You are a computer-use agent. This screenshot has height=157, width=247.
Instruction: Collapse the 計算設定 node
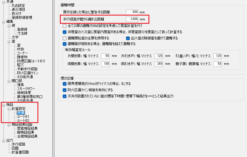point(9,109)
